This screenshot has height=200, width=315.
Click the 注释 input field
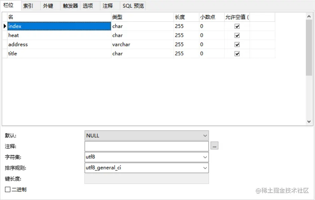[x=147, y=146]
